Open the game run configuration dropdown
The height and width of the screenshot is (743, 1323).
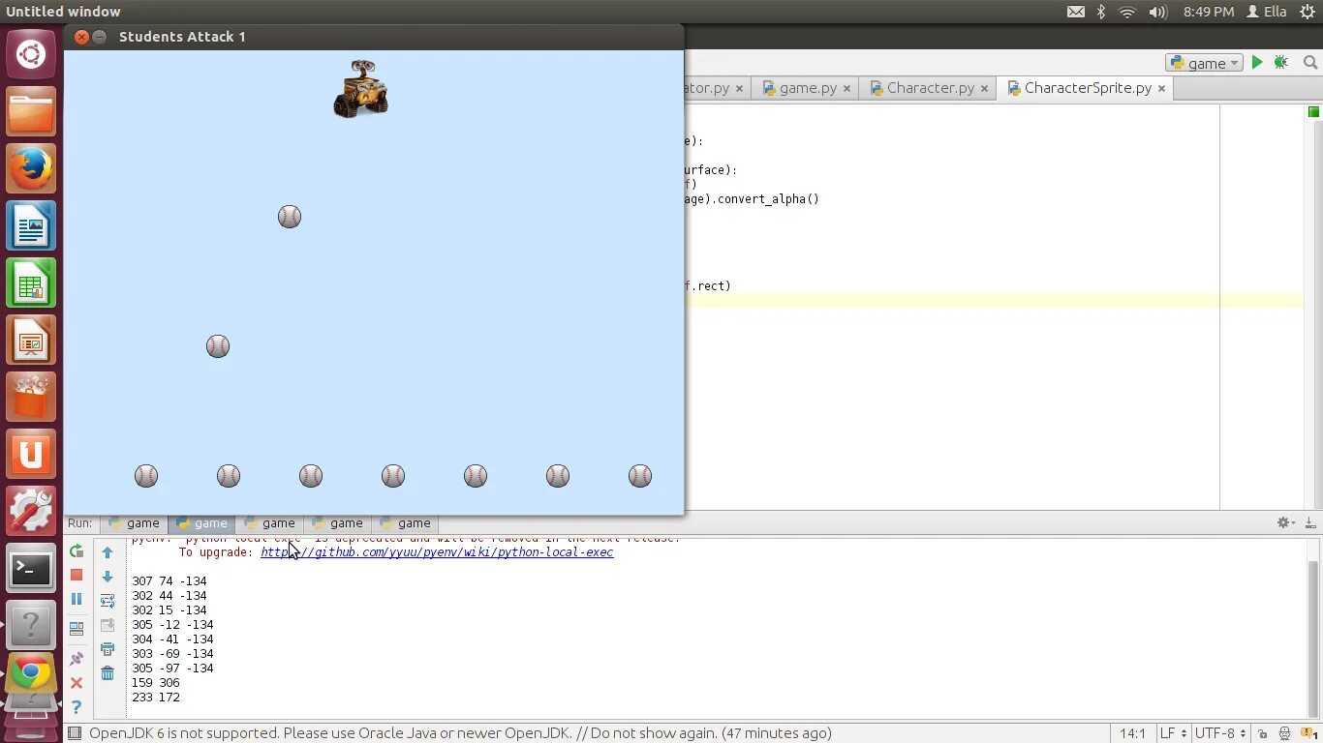[x=1205, y=63]
